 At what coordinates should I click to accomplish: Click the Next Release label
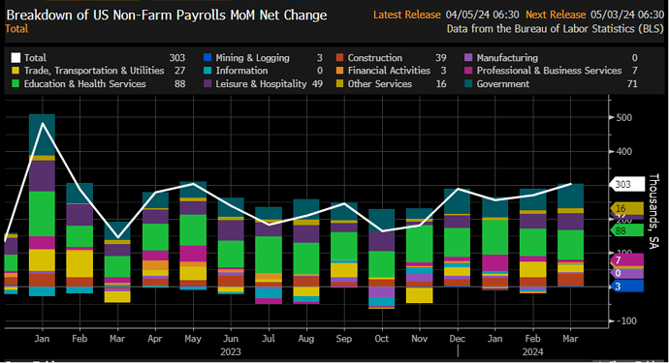click(556, 15)
